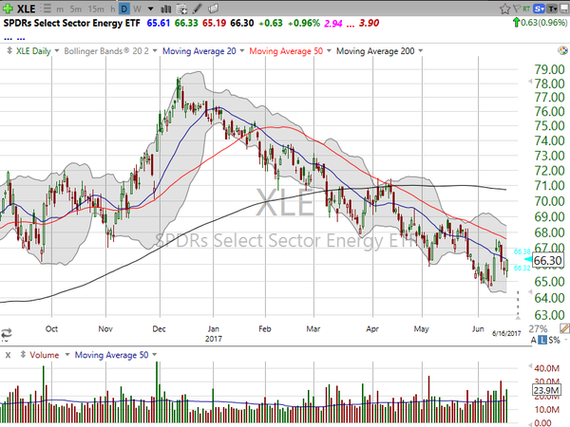Switch to 1-minute (m) time frame
570x427 pixels.
(60, 9)
